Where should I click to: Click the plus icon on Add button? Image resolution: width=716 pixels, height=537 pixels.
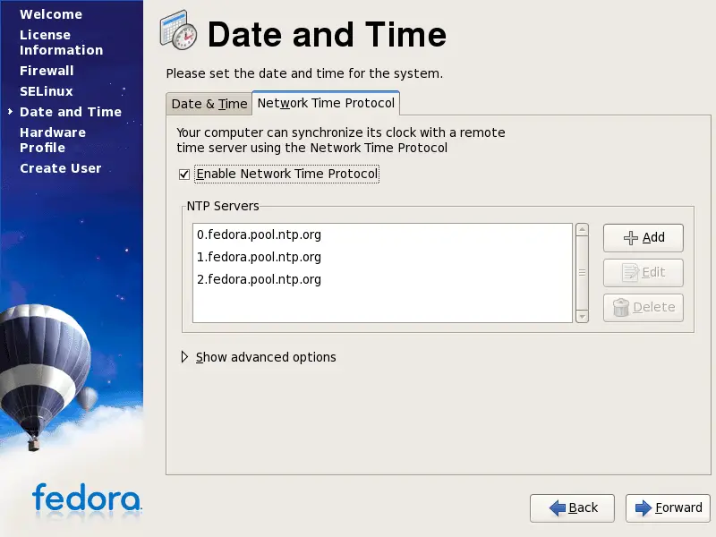pyautogui.click(x=630, y=238)
